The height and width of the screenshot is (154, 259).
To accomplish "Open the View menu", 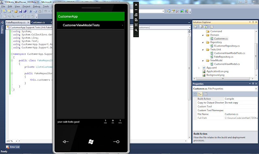I will (x=17, y=6).
